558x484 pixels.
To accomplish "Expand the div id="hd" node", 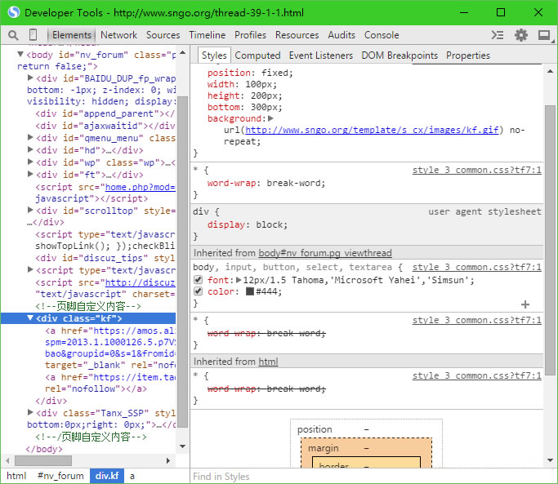I will point(30,150).
